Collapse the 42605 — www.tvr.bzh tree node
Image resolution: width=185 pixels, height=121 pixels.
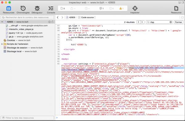(2, 22)
